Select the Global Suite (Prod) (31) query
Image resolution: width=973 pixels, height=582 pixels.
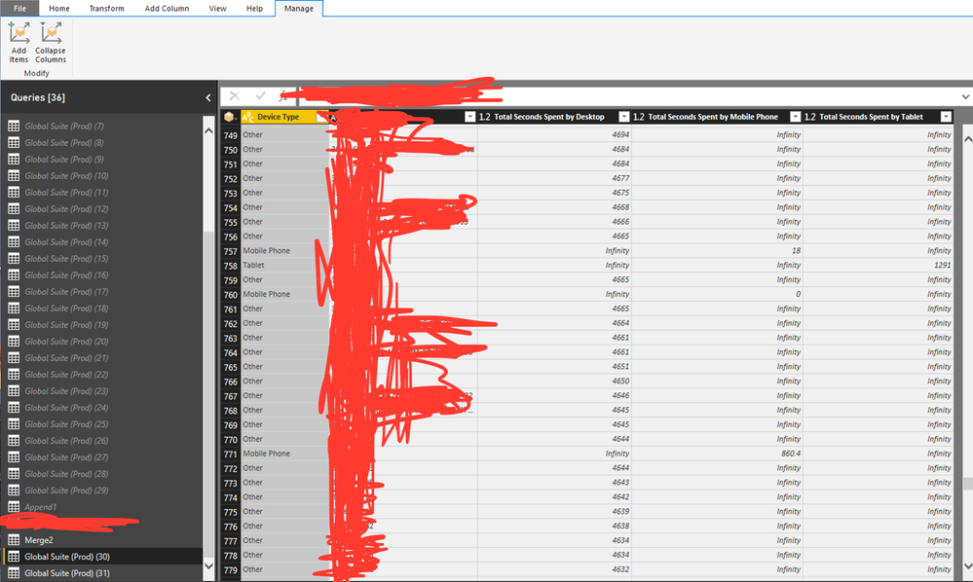click(67, 573)
